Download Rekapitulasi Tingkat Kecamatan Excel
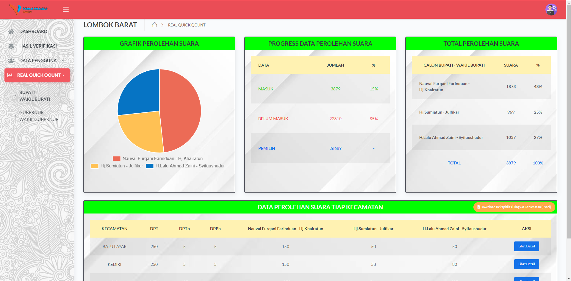Viewport: 571px width, 281px height. [x=514, y=207]
